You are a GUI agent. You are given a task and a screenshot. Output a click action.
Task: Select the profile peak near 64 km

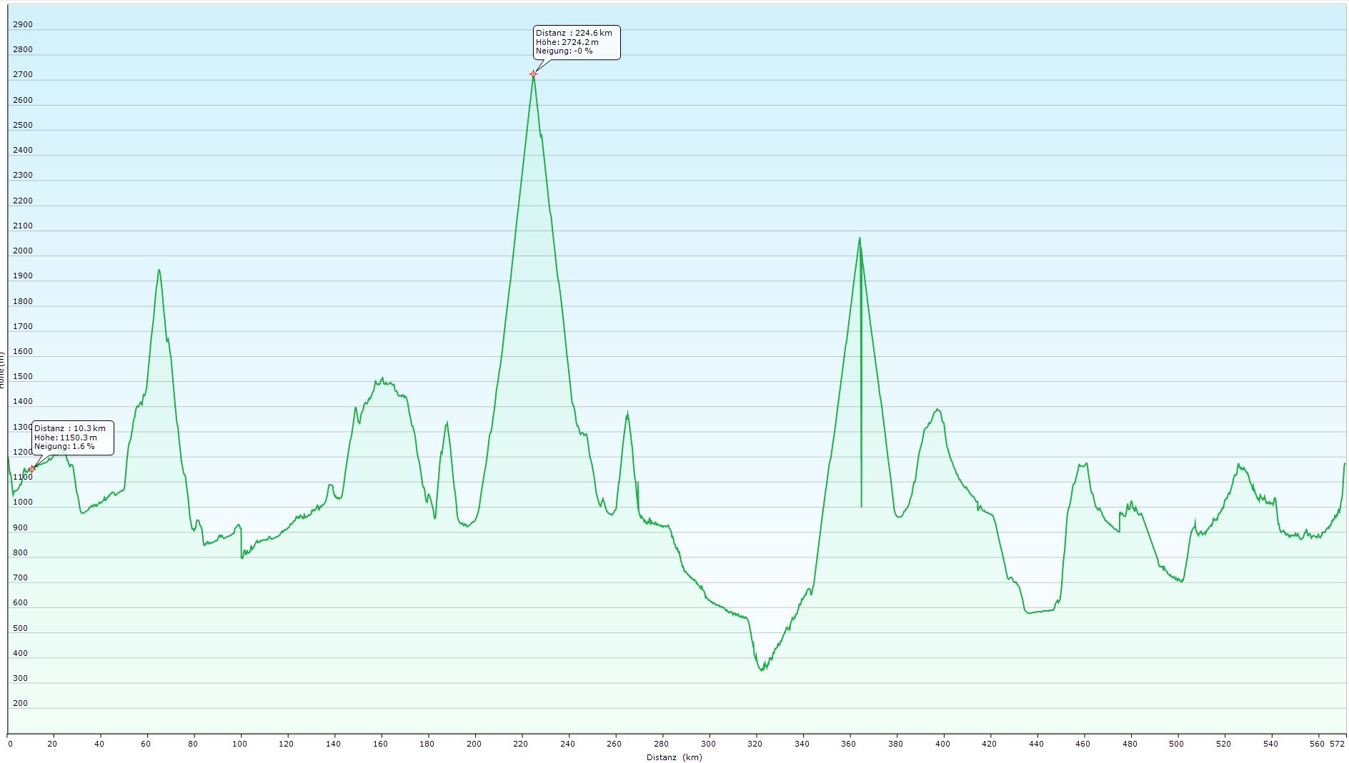click(x=159, y=270)
